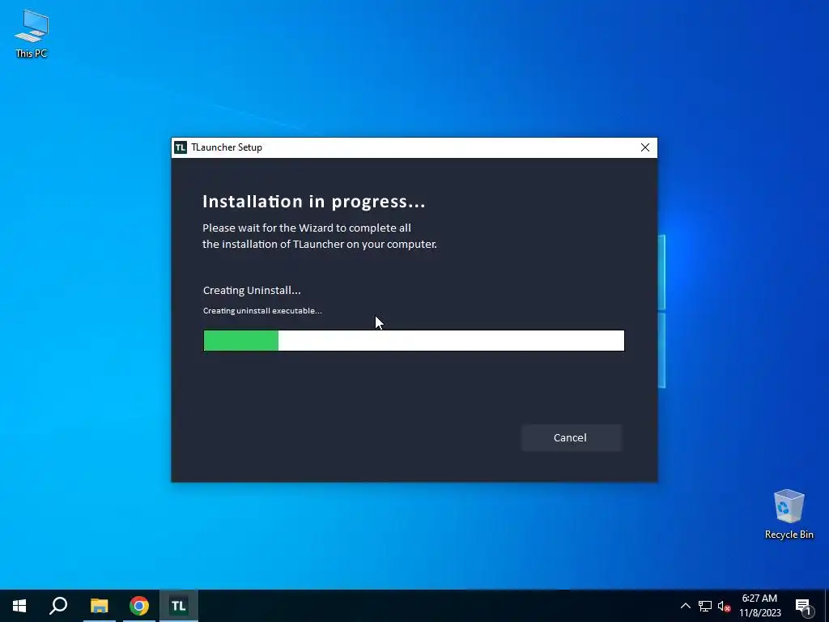Open the Windows Start menu

[19, 606]
